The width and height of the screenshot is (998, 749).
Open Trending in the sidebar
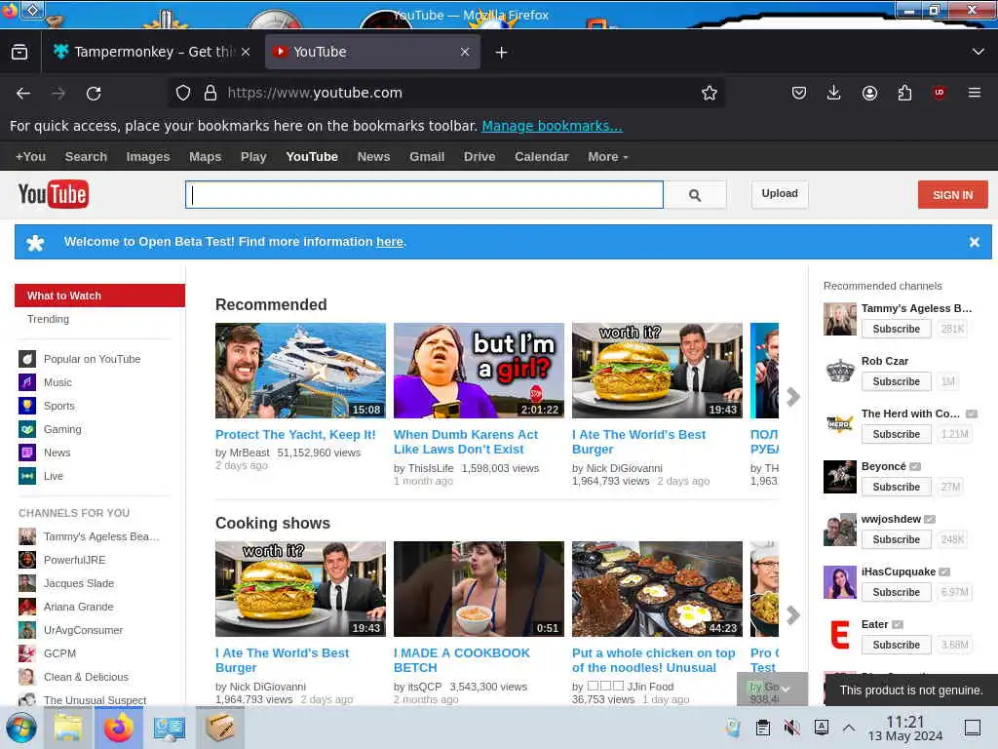tap(49, 319)
